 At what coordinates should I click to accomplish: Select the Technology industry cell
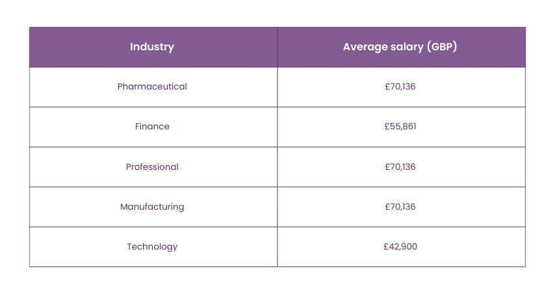click(152, 246)
